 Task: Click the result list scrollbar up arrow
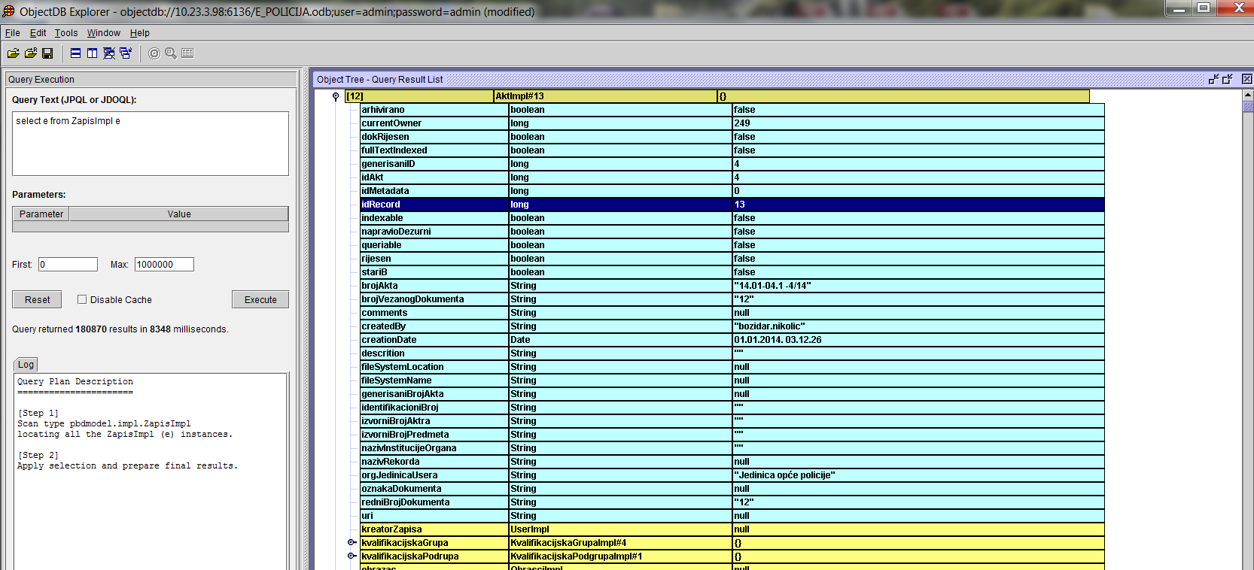click(1247, 96)
